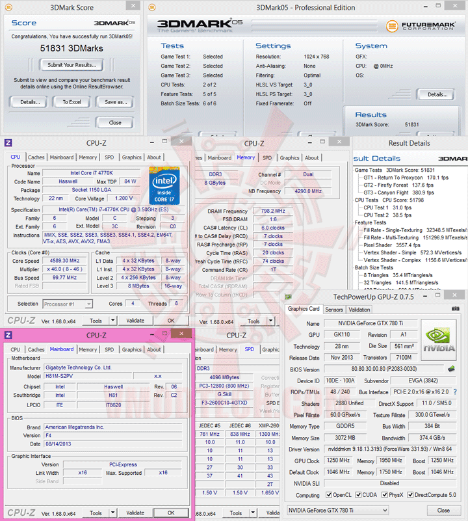The width and height of the screenshot is (468, 521).
Task: Open the GPU selection dropdown in GPU-Z
Action: 338,510
